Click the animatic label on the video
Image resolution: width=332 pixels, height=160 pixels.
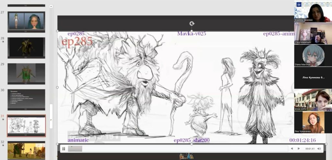(78, 140)
